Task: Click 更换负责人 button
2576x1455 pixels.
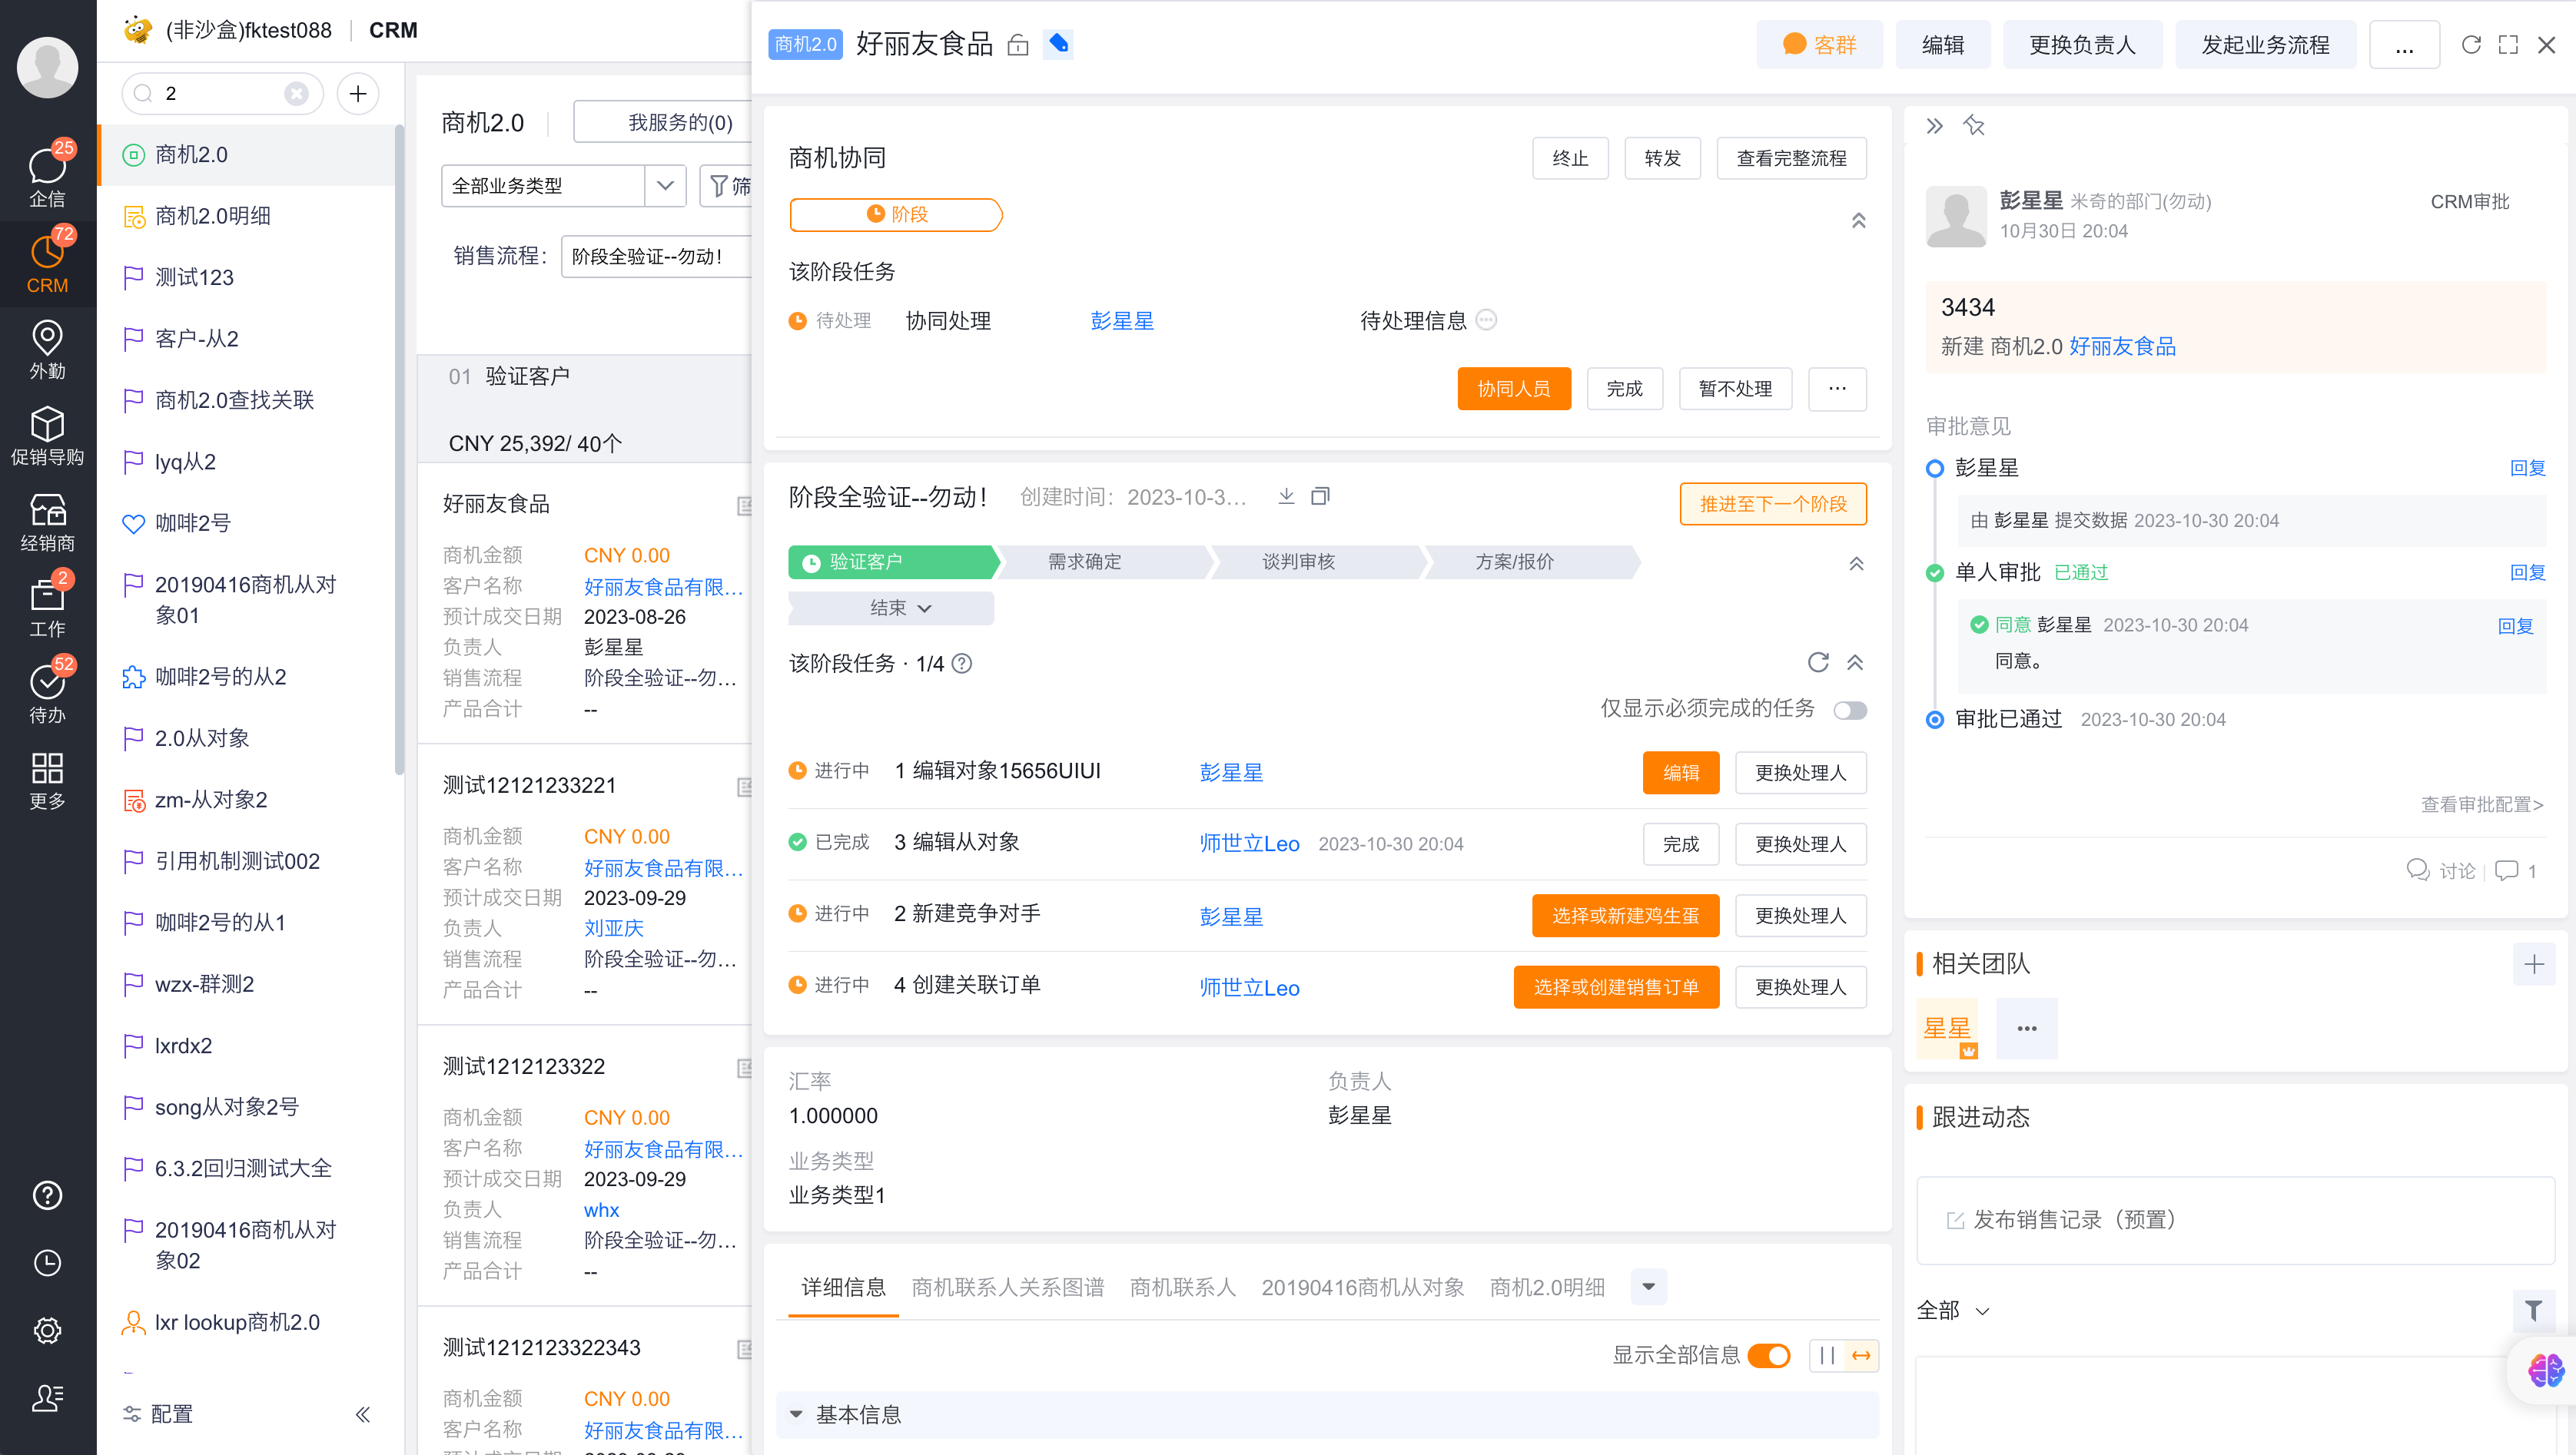Action: point(2082,45)
